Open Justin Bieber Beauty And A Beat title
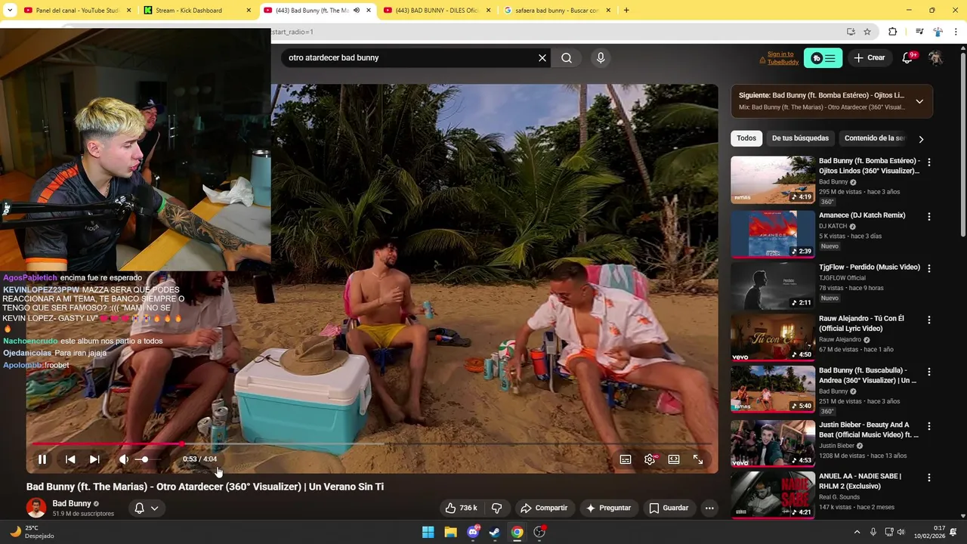The height and width of the screenshot is (544, 967). pyautogui.click(x=869, y=430)
